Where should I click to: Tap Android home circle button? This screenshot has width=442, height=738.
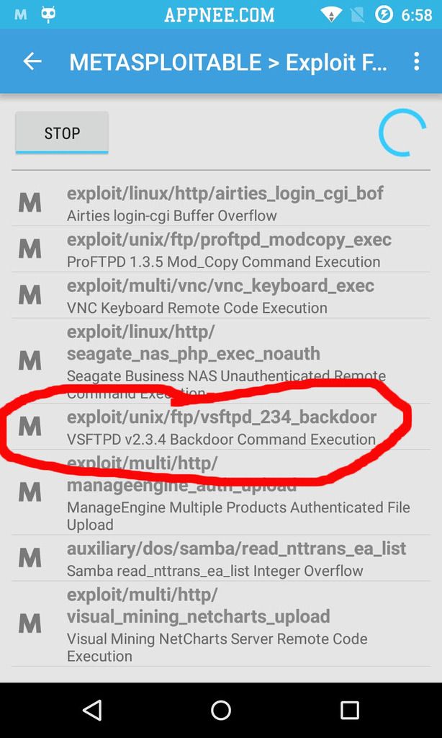221,710
